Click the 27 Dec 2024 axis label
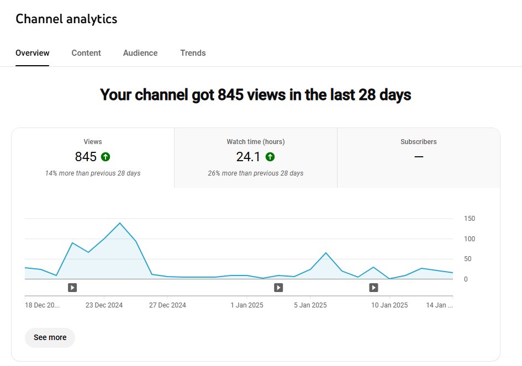The height and width of the screenshot is (366, 522). [x=167, y=305]
